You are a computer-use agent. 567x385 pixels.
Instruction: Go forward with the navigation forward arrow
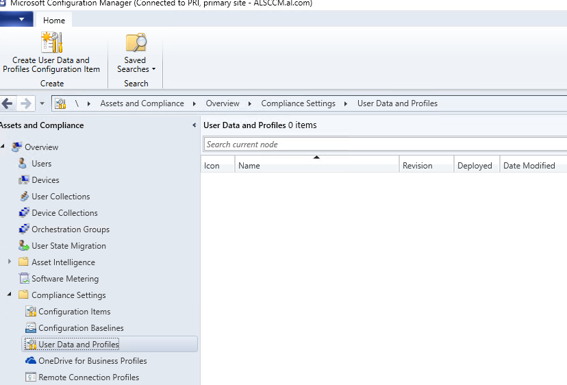tap(25, 103)
